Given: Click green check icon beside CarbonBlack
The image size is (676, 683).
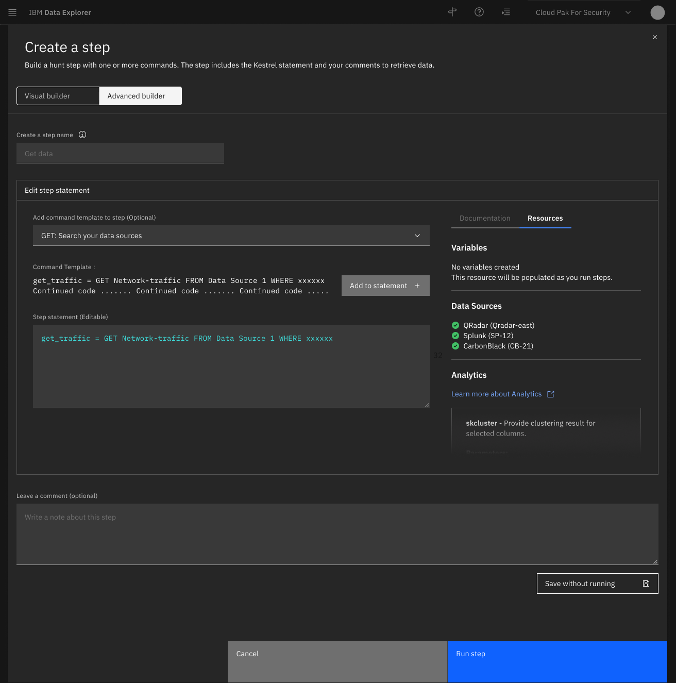Looking at the screenshot, I should click(x=455, y=346).
